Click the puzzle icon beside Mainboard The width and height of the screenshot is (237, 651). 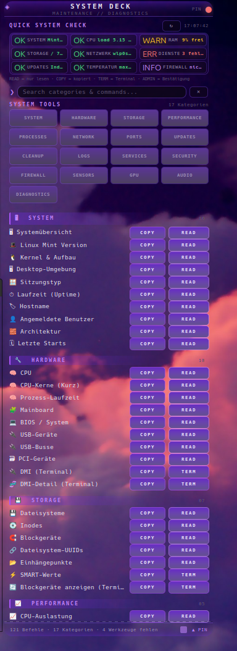coord(13,410)
